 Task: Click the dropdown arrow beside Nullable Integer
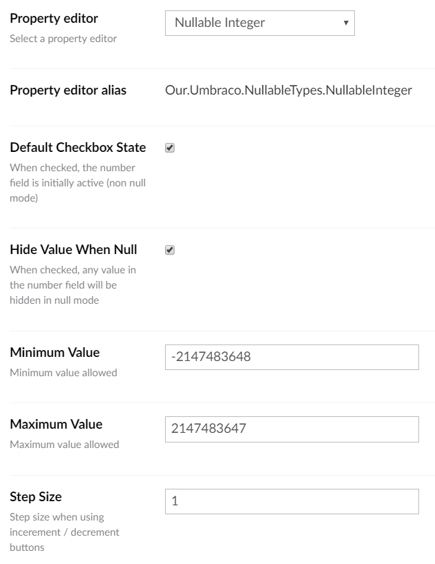(346, 23)
